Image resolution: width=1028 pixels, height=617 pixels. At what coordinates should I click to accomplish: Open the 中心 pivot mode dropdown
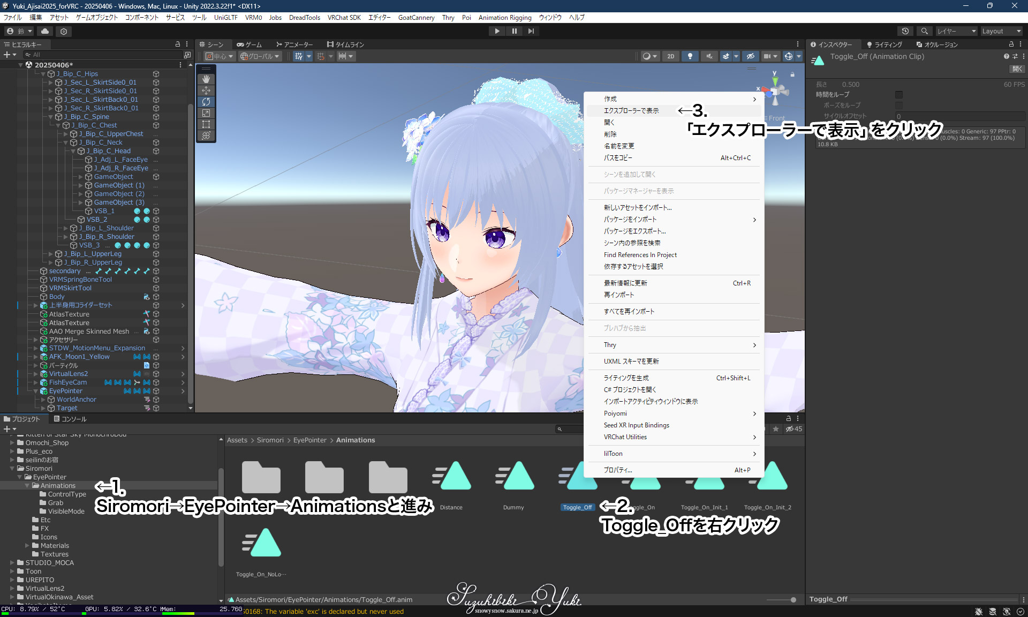coord(220,56)
